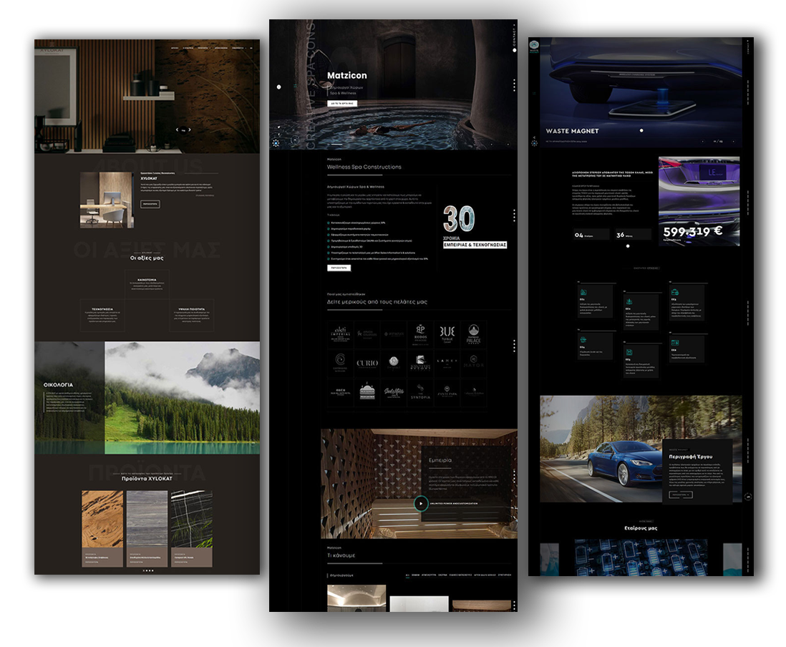Click the white button under Matzicon hero title
The width and height of the screenshot is (786, 647).
[x=342, y=104]
